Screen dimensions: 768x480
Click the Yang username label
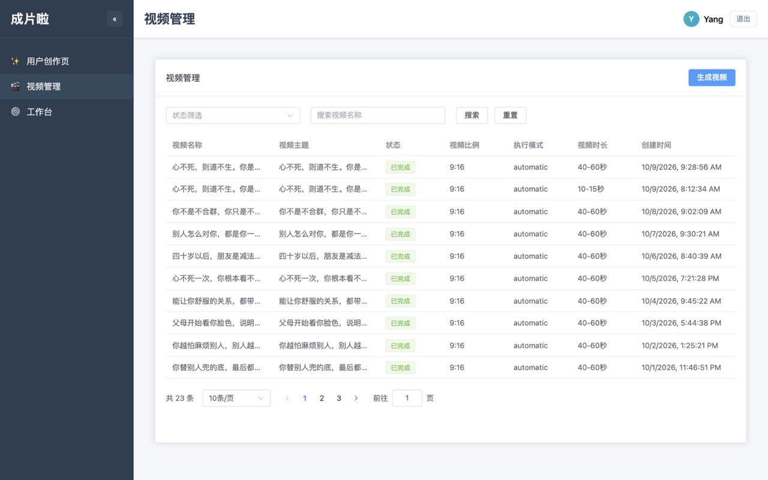click(713, 19)
